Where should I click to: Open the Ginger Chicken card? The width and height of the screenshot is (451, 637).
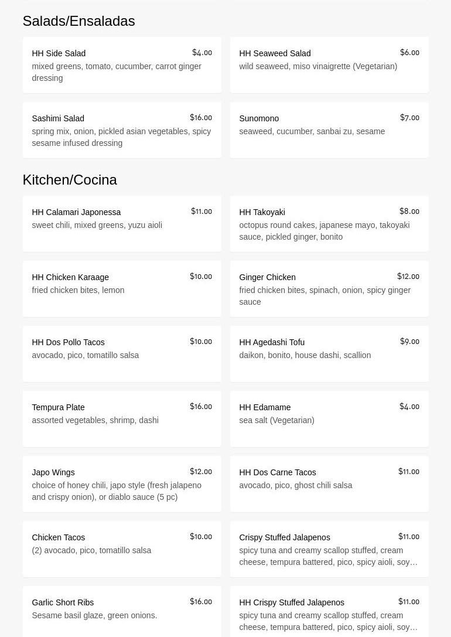[329, 289]
